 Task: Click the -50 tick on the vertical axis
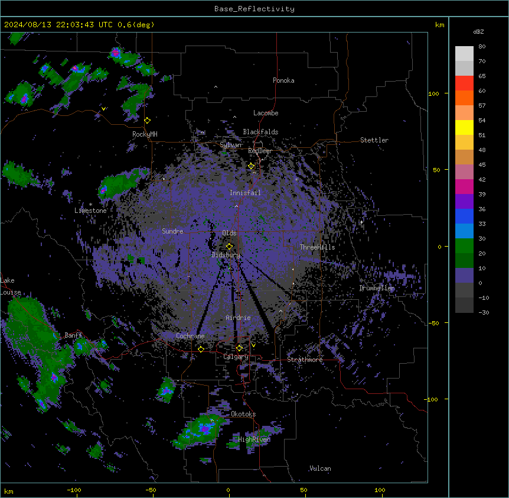click(x=433, y=323)
